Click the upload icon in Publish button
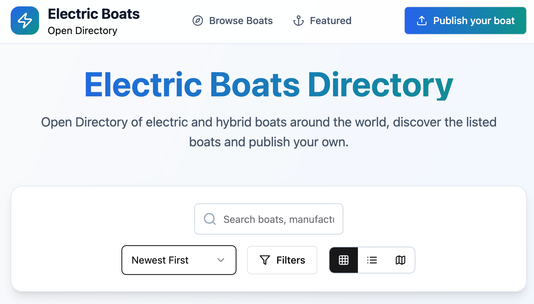Viewport: 534px width, 304px height. pyautogui.click(x=421, y=21)
